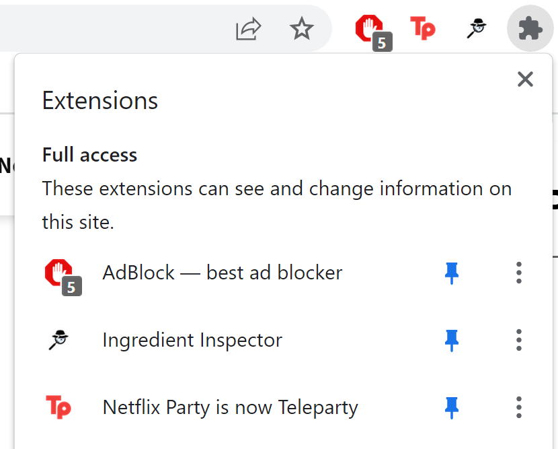Close the Extensions popup

[x=525, y=79]
